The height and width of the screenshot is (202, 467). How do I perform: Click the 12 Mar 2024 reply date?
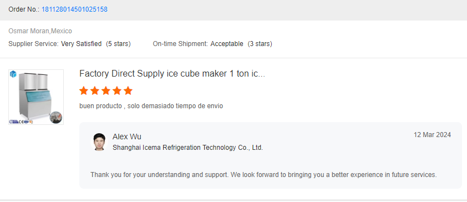432,135
